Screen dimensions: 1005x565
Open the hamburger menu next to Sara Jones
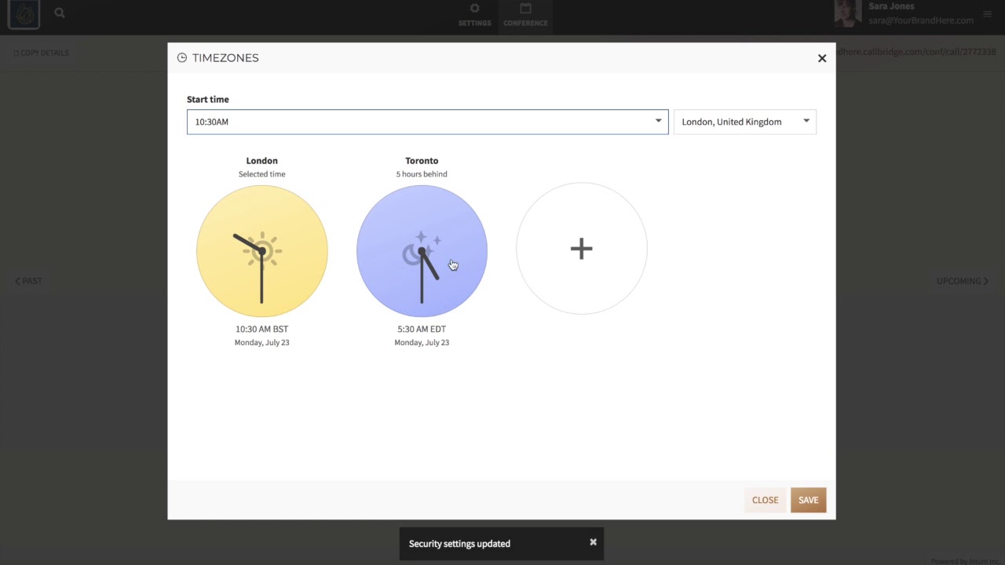coord(988,15)
